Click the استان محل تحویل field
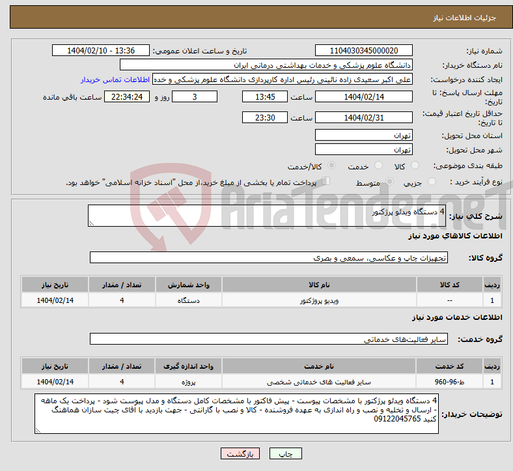The image size is (513, 471). pos(363,135)
